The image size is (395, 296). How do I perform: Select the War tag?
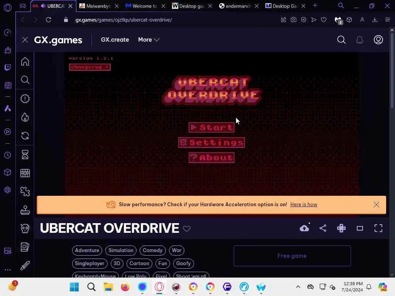coord(177,250)
